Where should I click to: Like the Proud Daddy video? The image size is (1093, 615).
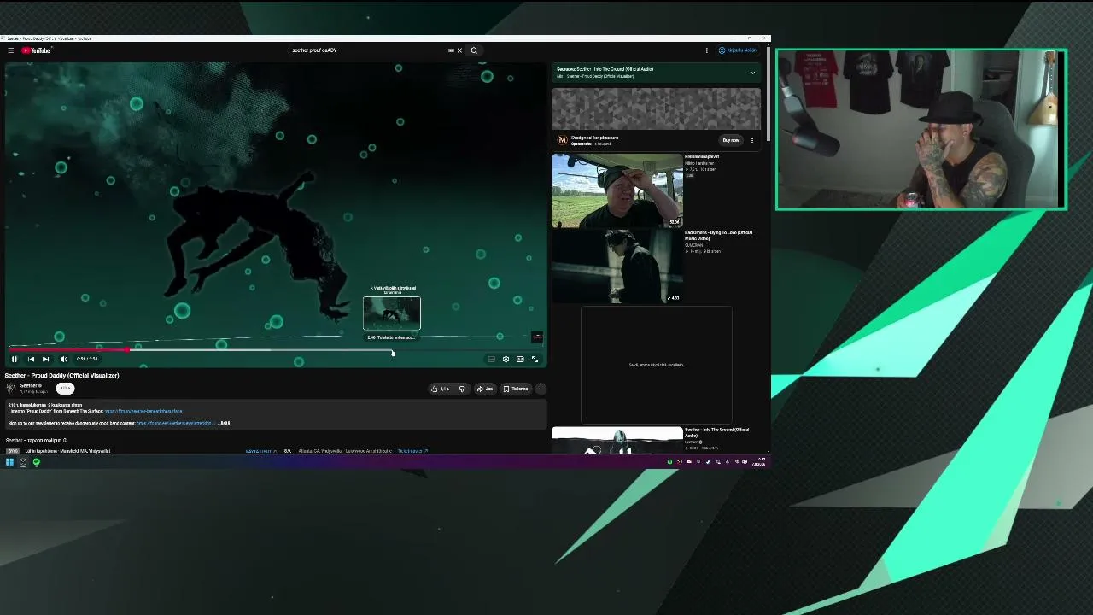pyautogui.click(x=440, y=389)
